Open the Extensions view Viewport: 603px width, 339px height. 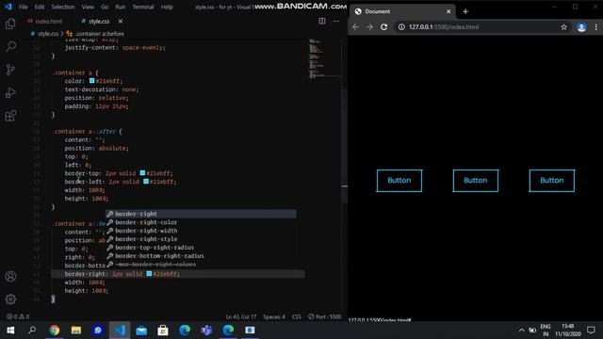(10, 116)
